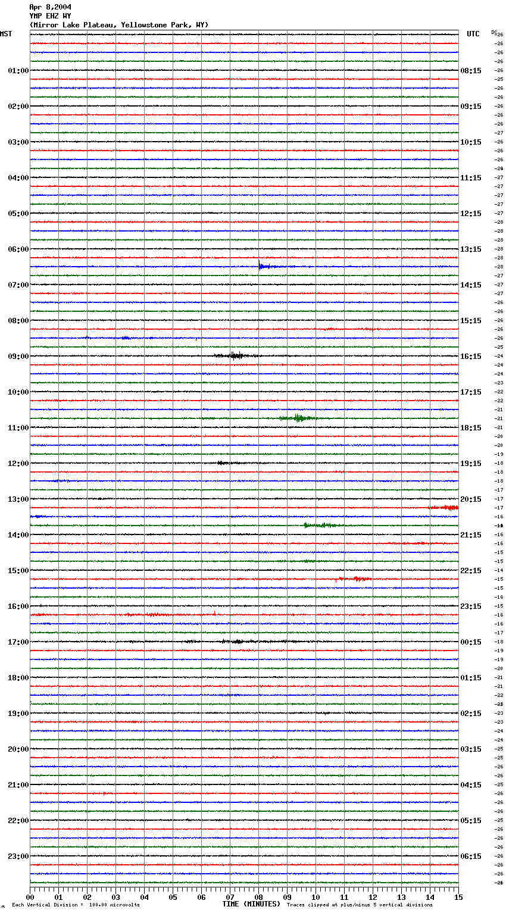Click the 12:15 UTC time label
Viewport: 506px width, 913px height.
click(x=471, y=214)
